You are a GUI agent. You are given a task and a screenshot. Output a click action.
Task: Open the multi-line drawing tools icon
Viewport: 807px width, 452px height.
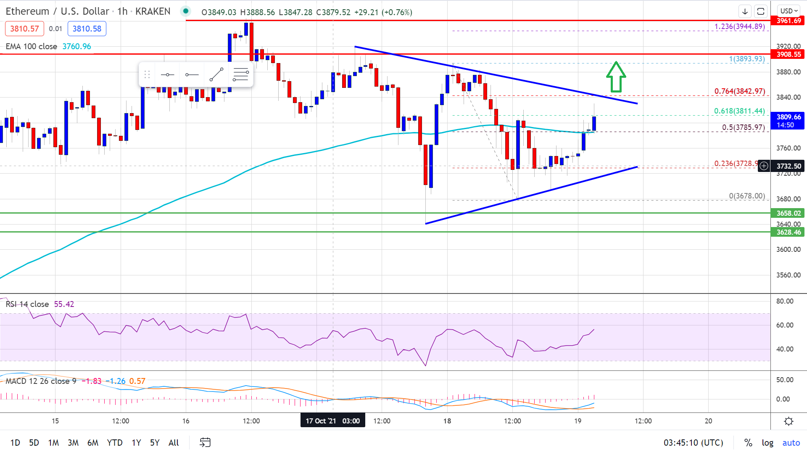(241, 75)
